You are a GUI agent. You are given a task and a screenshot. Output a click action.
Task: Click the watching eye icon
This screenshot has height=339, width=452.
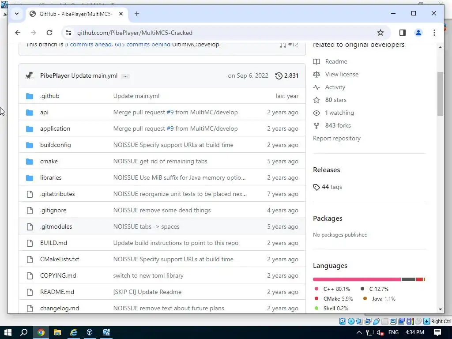pyautogui.click(x=316, y=113)
